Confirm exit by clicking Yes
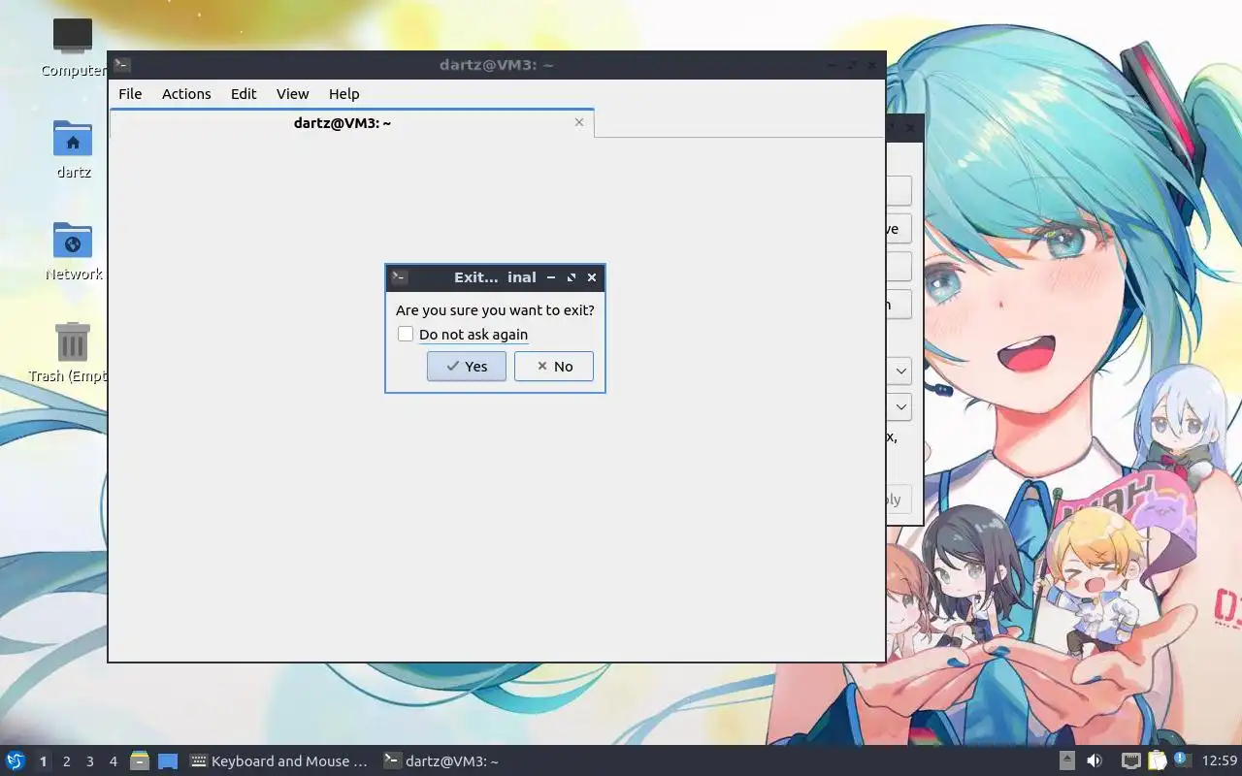 [466, 366]
